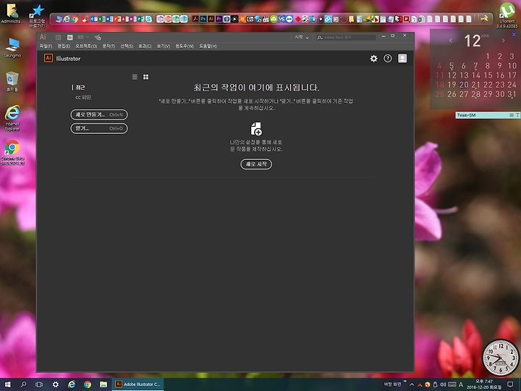Image resolution: width=521 pixels, height=391 pixels.
Task: Click the Bridge icon in Illustrator title bar
Action: pos(58,37)
